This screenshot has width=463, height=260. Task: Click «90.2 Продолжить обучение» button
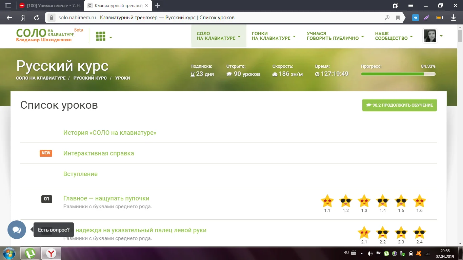(399, 105)
